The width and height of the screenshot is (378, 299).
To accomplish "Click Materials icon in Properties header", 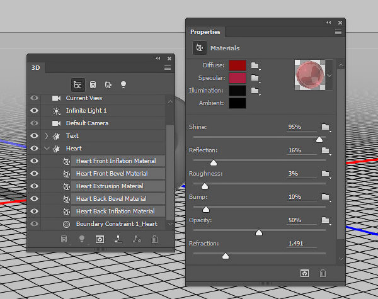I will click(x=200, y=48).
